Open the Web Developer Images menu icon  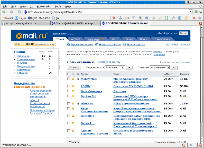point(140,18)
